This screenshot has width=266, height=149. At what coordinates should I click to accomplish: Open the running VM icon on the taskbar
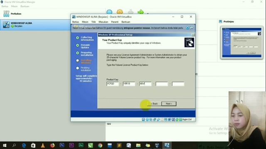click(x=167, y=145)
